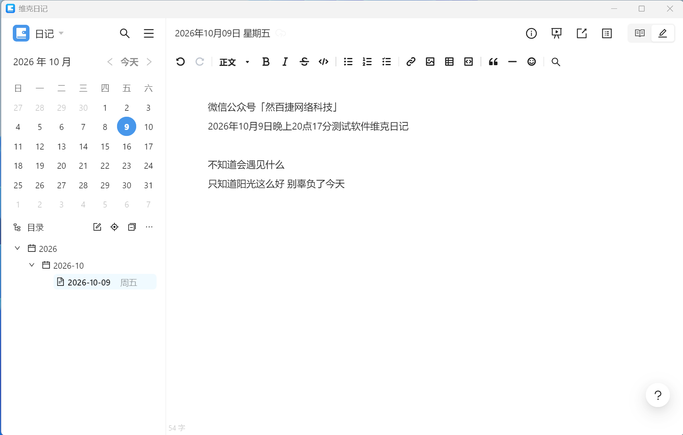Select September 30 on the calendar

[83, 108]
